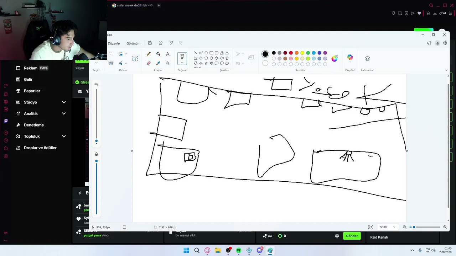Viewport: 456px width, 256px height.
Task: Open the Layers (Katmanlar) panel
Action: (x=367, y=59)
